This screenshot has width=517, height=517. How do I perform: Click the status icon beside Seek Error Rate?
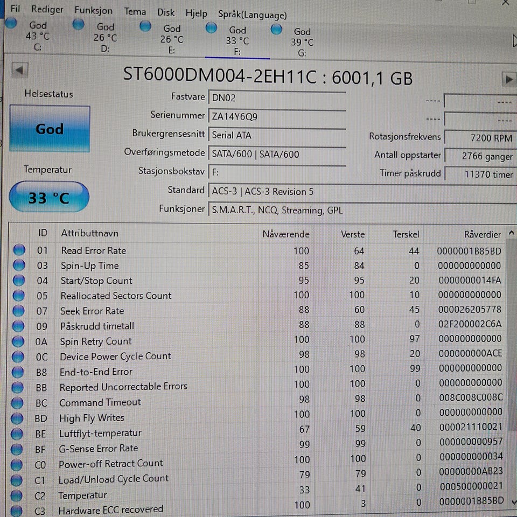19,311
